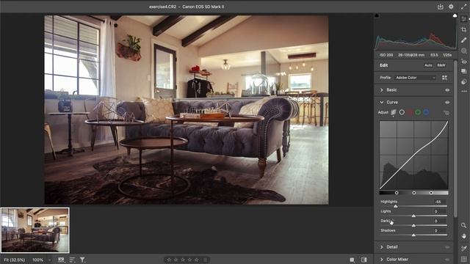Viewport: 470px width, 264px height.
Task: Select the exercise4.CR2 filmstrip thumbnail
Action: [x=35, y=230]
